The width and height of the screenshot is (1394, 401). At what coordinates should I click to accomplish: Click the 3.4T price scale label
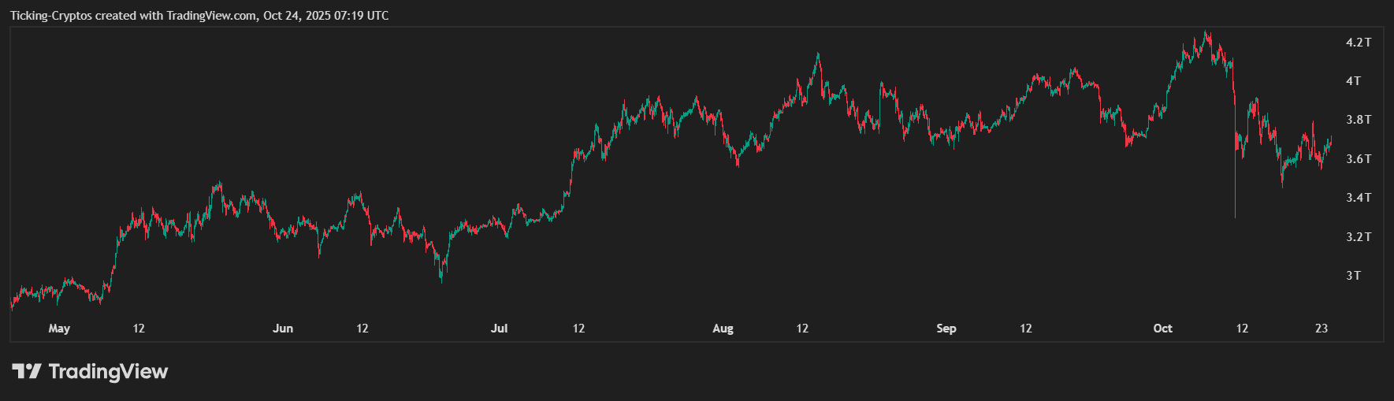[x=1358, y=198]
